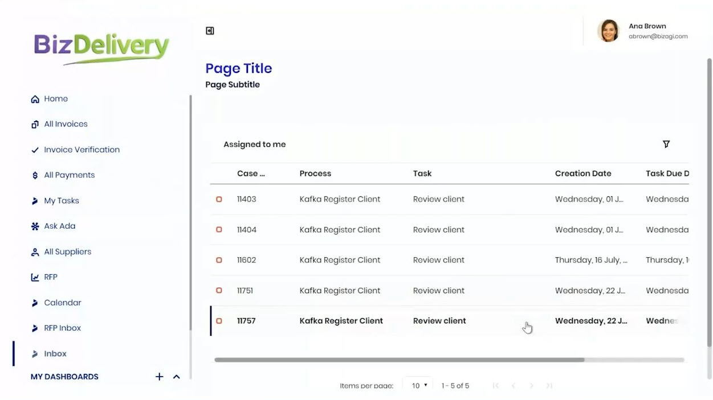
Task: Collapse the MY DASHBOARDS section chevron
Action: tap(177, 377)
